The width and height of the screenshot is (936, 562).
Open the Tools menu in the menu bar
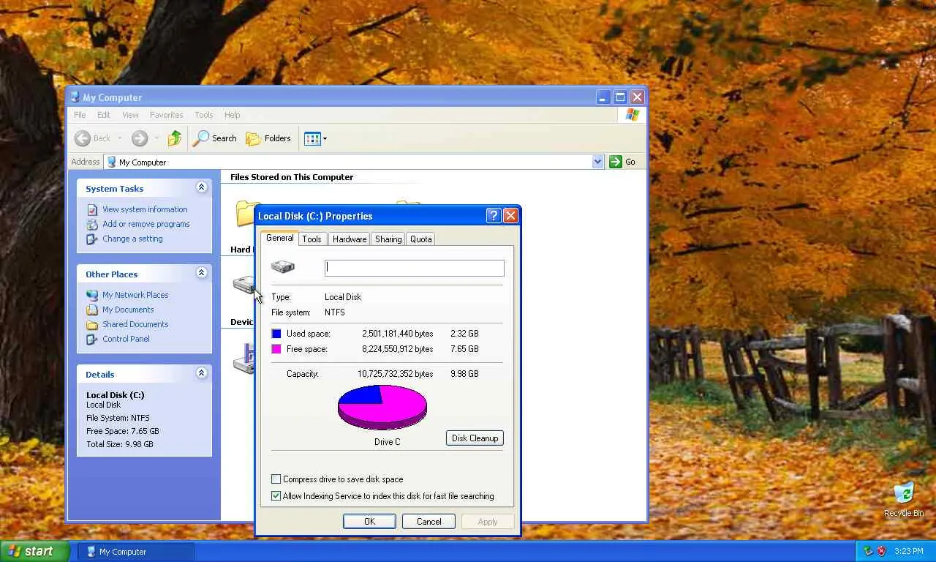pyautogui.click(x=204, y=115)
